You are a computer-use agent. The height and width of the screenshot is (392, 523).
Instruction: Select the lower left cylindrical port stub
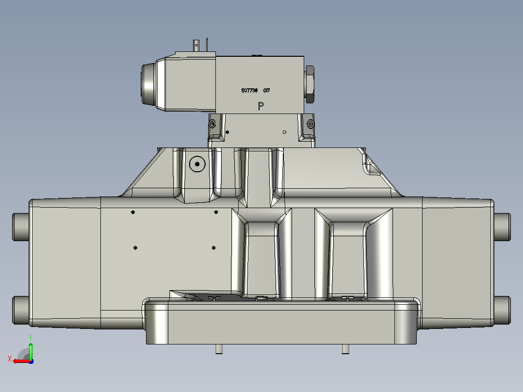point(21,310)
